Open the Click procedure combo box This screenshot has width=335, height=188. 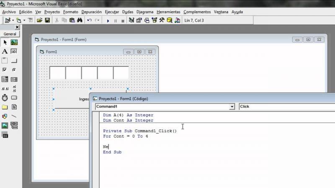(287, 107)
